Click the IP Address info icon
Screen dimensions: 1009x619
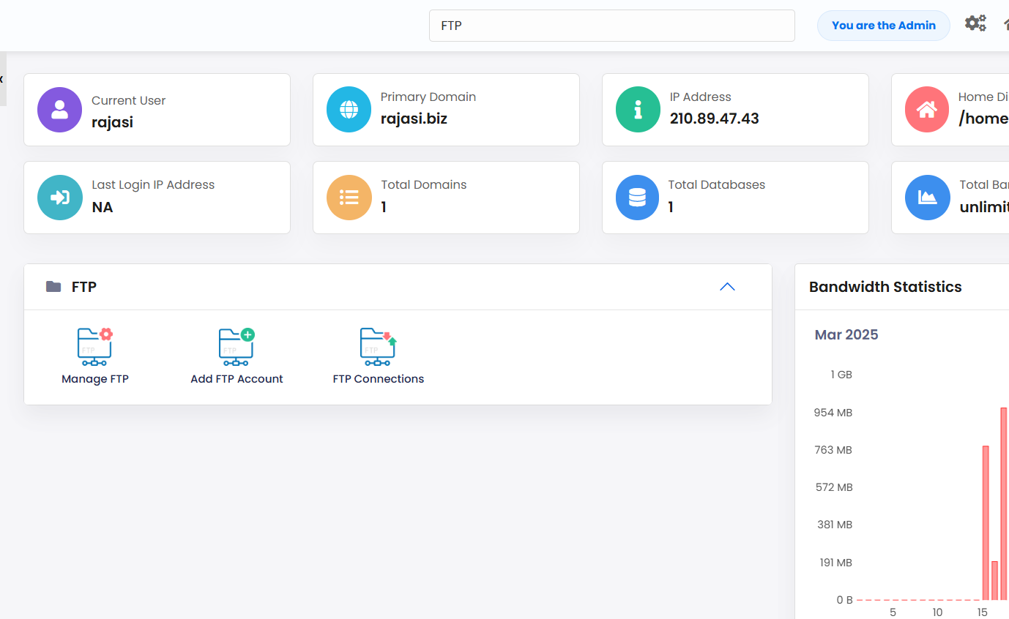point(638,110)
